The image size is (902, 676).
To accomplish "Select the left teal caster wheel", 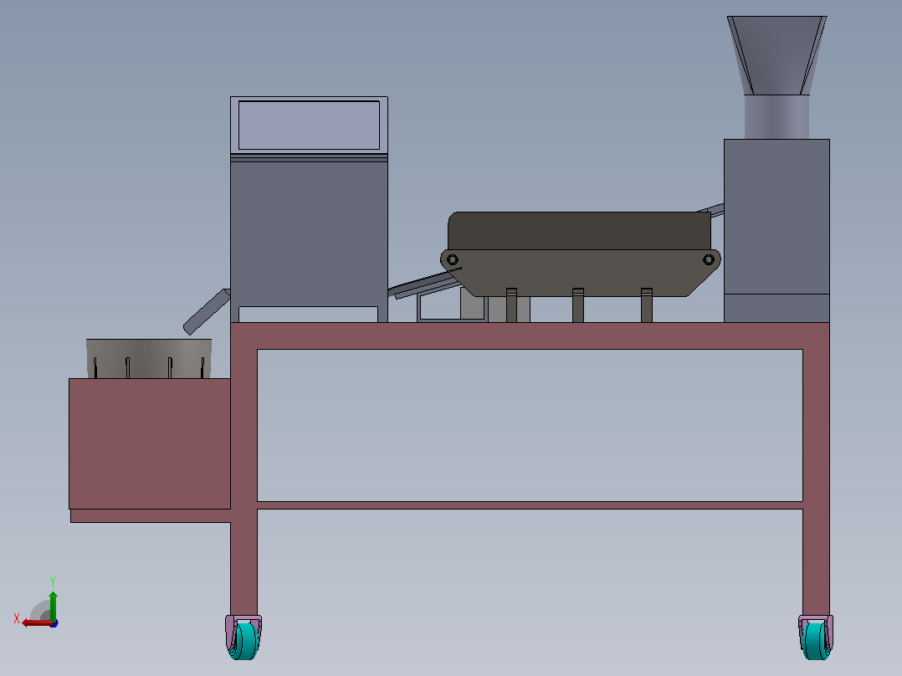I will click(x=244, y=640).
